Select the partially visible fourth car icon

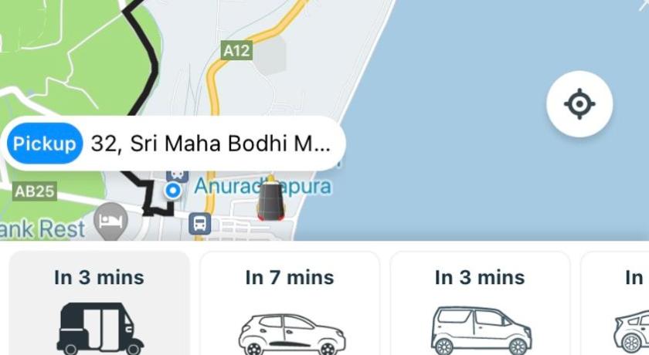[631, 333]
